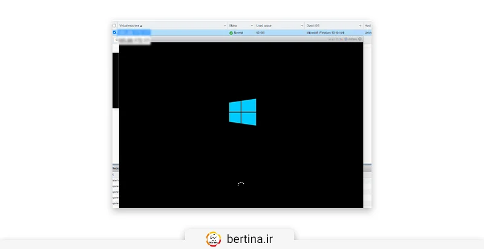This screenshot has width=484, height=249.
Task: Click the Used space column header
Action: (264, 25)
